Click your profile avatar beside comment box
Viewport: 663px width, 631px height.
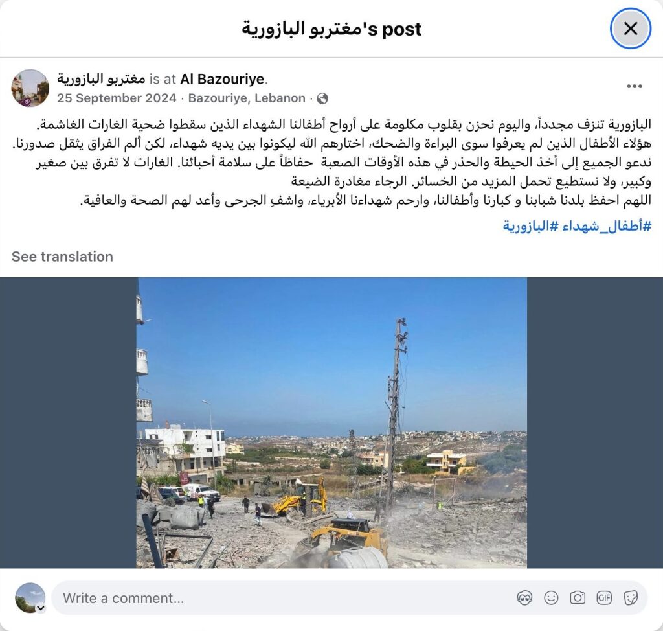coord(30,597)
